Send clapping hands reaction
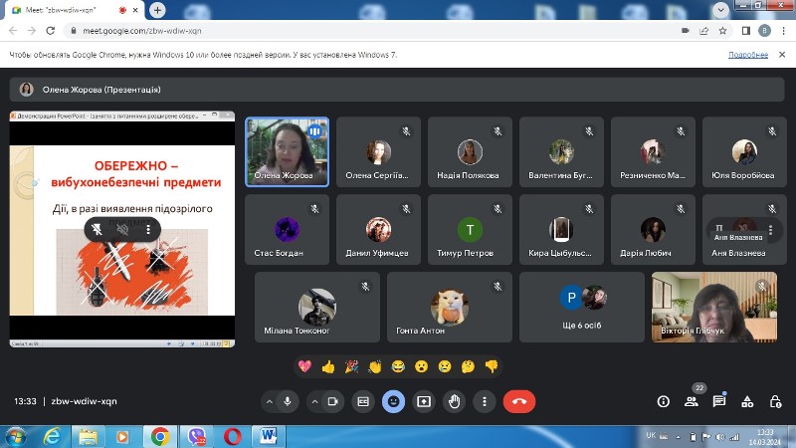This screenshot has height=448, width=796. click(x=375, y=366)
